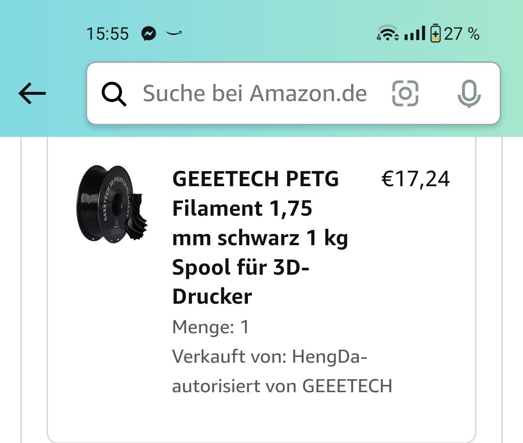
Task: Tap the battery charging icon
Action: (436, 34)
